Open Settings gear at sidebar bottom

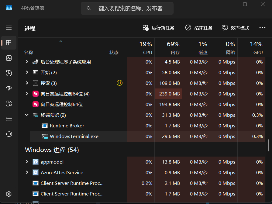click(9, 194)
